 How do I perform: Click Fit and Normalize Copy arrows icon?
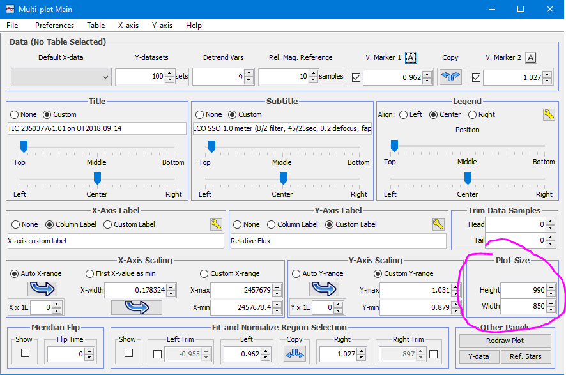294,353
